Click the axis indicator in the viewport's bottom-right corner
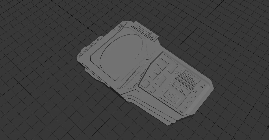 coord(267,128)
